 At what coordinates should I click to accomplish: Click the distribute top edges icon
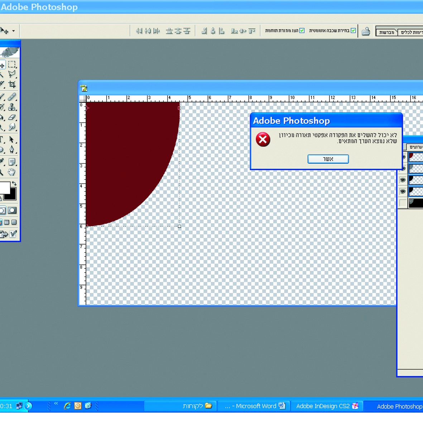coord(187,31)
